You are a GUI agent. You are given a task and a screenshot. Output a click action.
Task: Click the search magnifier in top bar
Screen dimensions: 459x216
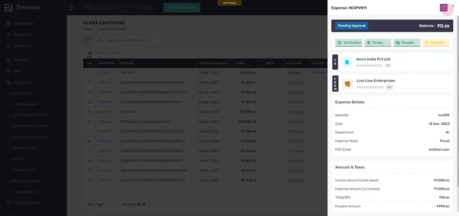(x=89, y=7)
